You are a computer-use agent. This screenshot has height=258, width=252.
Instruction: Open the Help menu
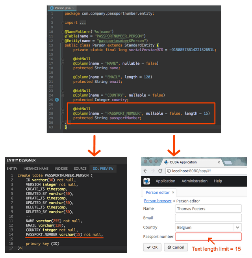(x=218, y=181)
